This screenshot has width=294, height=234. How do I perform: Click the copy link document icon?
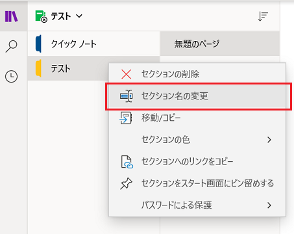127,162
